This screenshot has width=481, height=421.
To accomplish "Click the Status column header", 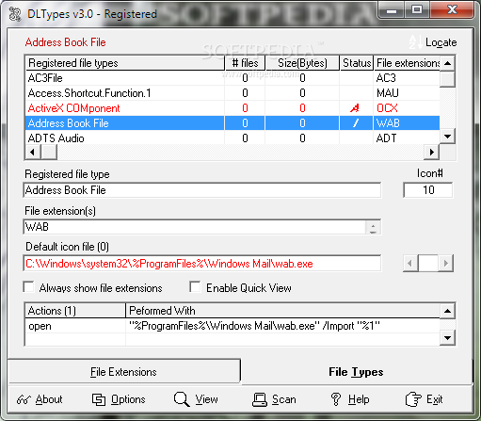I will pos(357,63).
